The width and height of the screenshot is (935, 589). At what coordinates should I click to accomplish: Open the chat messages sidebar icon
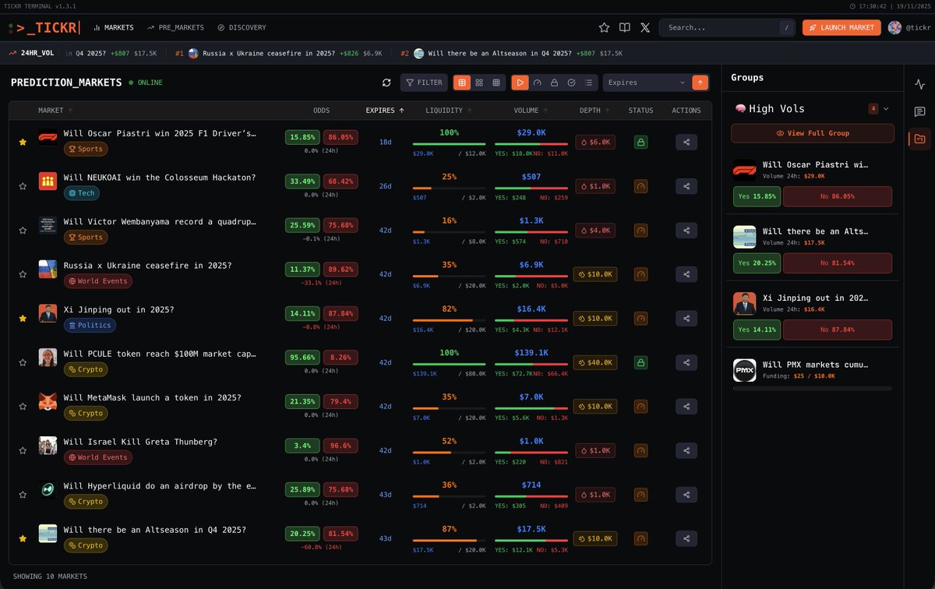coord(920,111)
